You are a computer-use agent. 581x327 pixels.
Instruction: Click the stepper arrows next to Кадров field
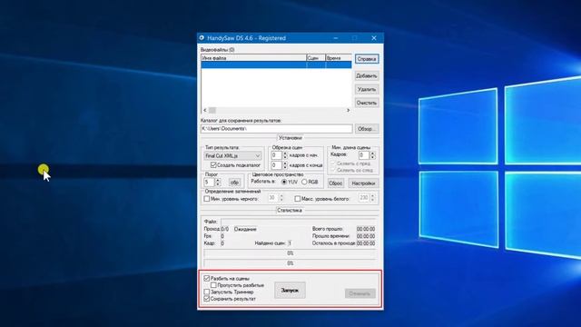[373, 155]
